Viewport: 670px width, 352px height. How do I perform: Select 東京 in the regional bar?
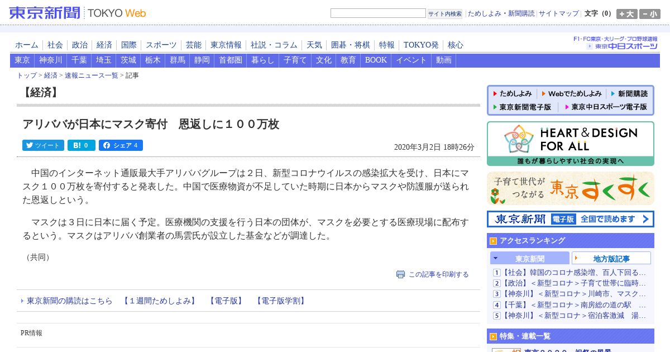[22, 60]
